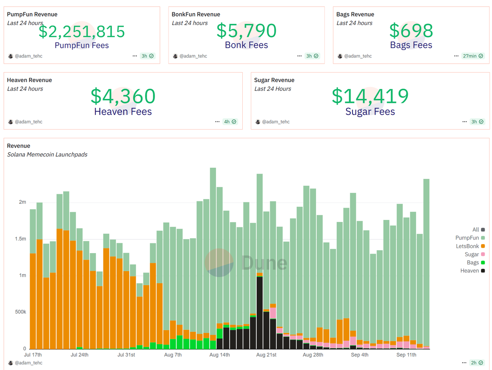Toggle the LetsBonk series in the legend
The width and height of the screenshot is (492, 370).
click(471, 246)
